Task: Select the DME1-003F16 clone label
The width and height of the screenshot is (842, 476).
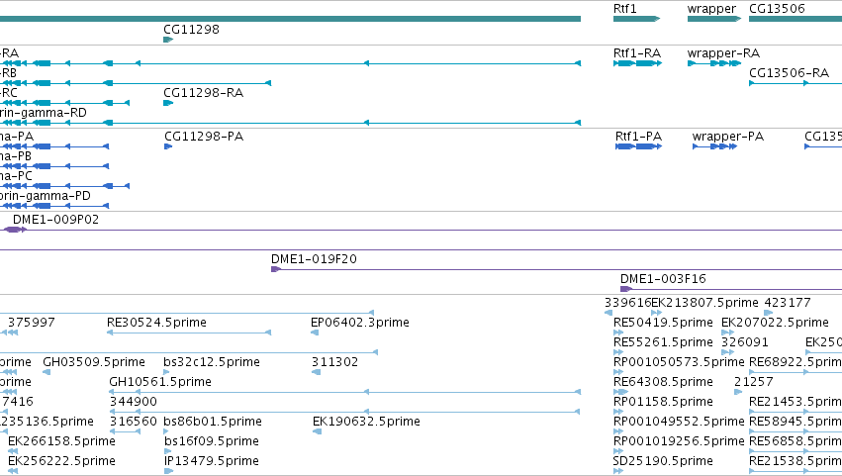Action: (x=663, y=279)
